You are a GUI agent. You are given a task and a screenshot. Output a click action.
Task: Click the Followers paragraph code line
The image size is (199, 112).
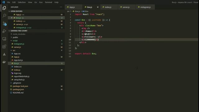[x=92, y=37]
